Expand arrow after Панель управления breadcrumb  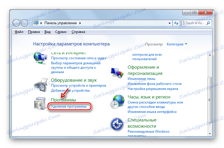(x=80, y=23)
